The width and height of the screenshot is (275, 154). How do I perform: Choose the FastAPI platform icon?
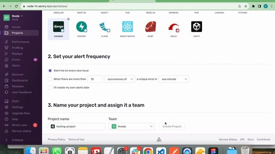click(82, 27)
